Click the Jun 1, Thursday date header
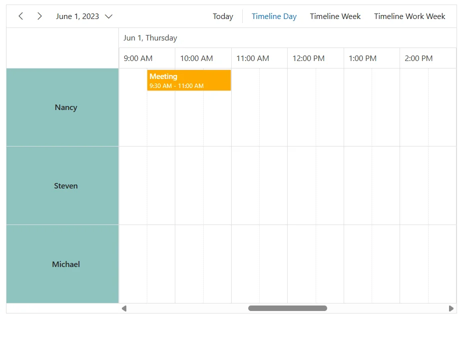 pyautogui.click(x=150, y=38)
